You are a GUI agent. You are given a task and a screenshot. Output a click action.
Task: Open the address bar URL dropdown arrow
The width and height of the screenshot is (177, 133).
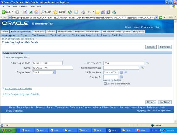[156, 17]
